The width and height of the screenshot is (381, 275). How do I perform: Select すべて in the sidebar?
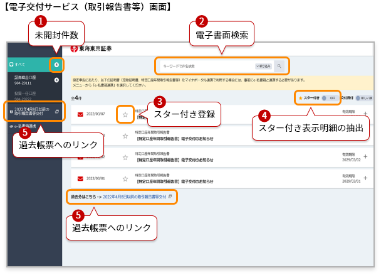[34, 65]
